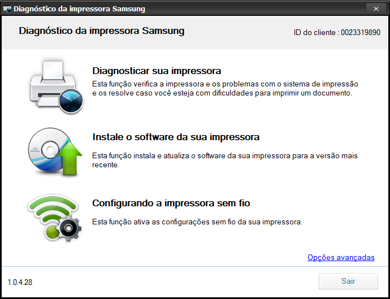Click the Samsung app icon in the title bar
Image resolution: width=390 pixels, height=299 pixels.
tap(7, 9)
